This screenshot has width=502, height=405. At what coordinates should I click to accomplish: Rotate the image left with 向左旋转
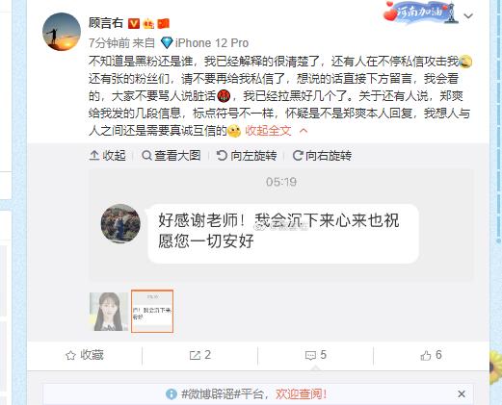coord(247,156)
